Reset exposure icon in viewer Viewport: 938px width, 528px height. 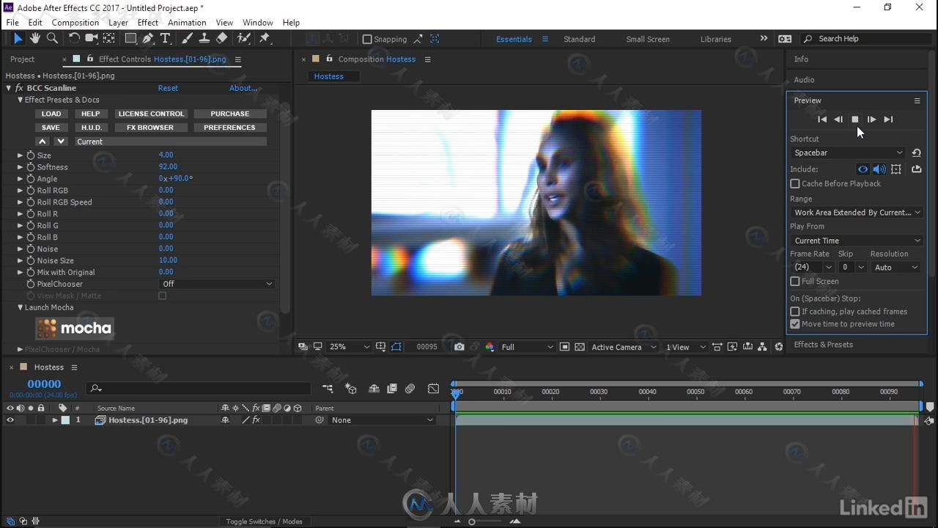(778, 347)
